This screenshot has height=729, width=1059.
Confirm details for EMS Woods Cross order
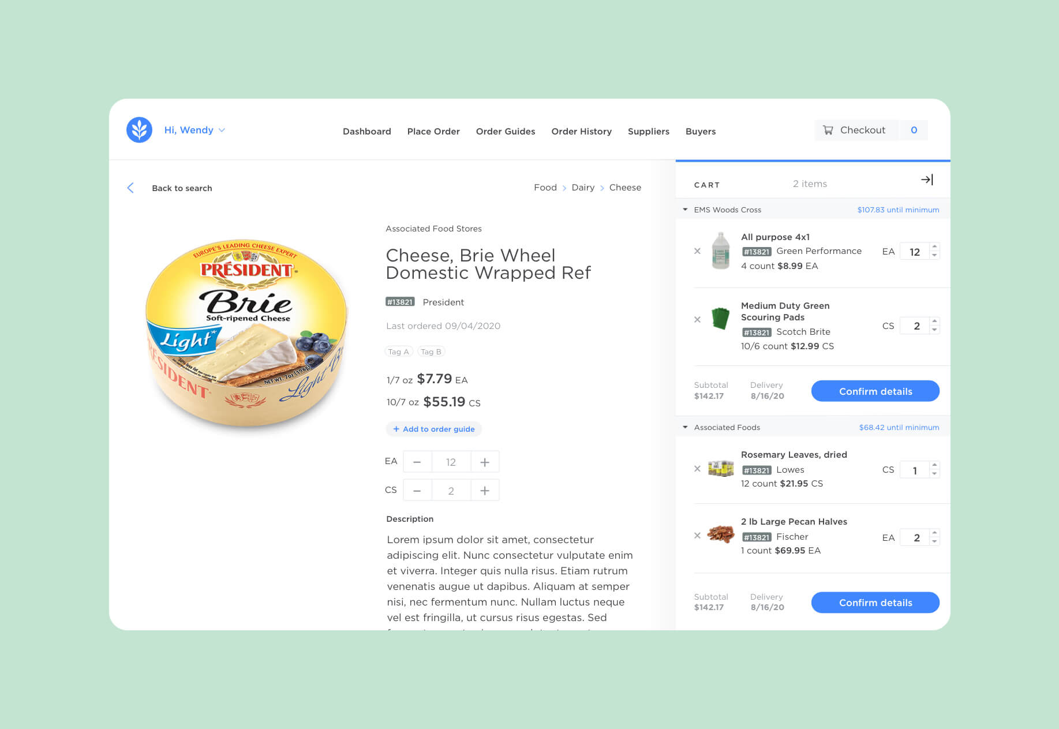[875, 391]
